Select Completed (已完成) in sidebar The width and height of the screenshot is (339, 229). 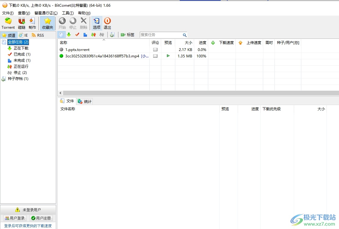coord(22,54)
